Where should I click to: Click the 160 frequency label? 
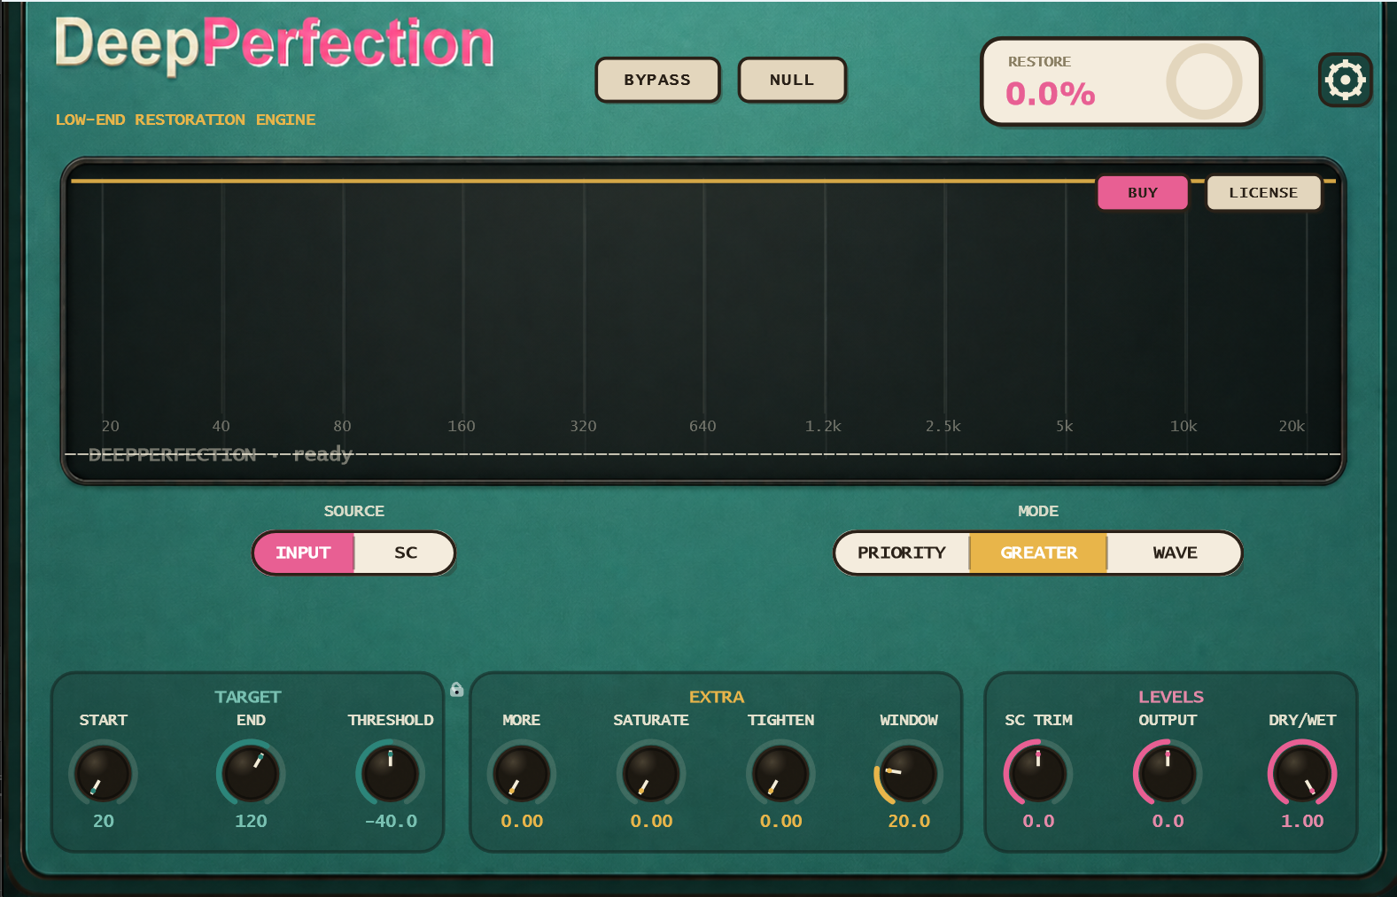462,426
